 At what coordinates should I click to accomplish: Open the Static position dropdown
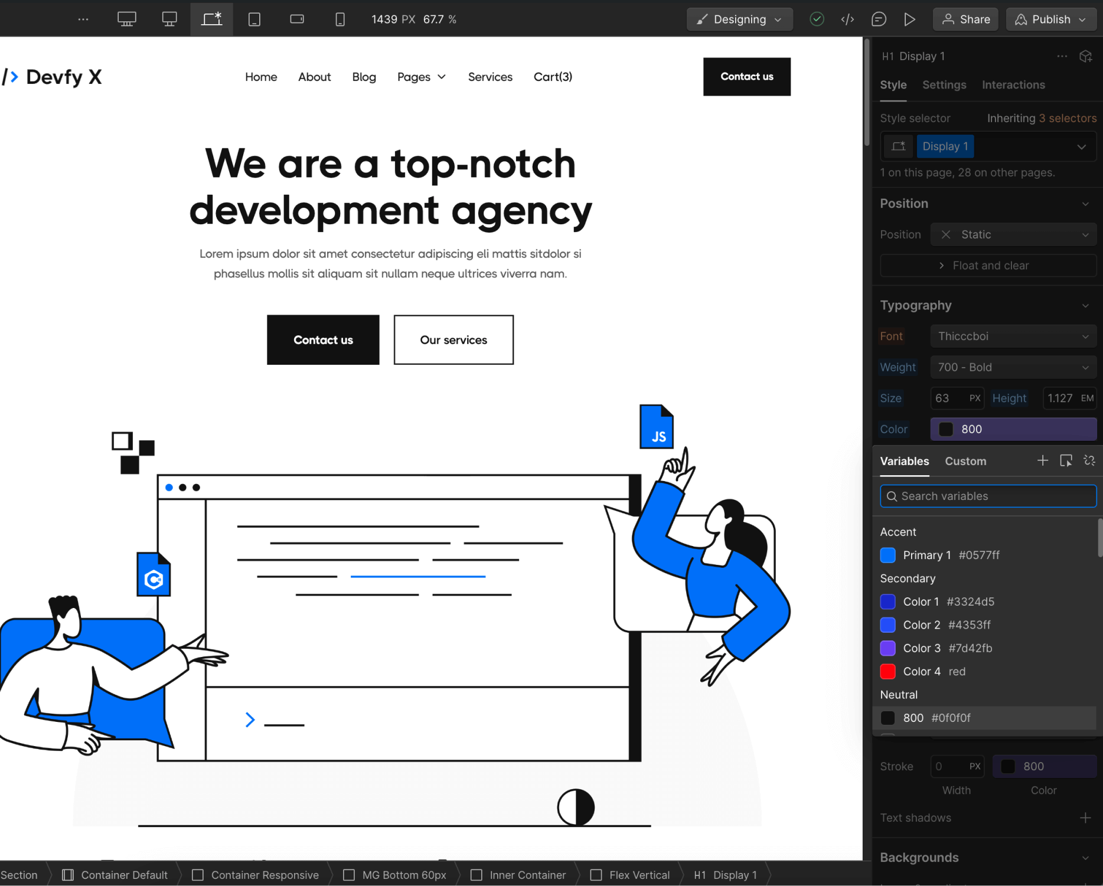(x=1013, y=234)
